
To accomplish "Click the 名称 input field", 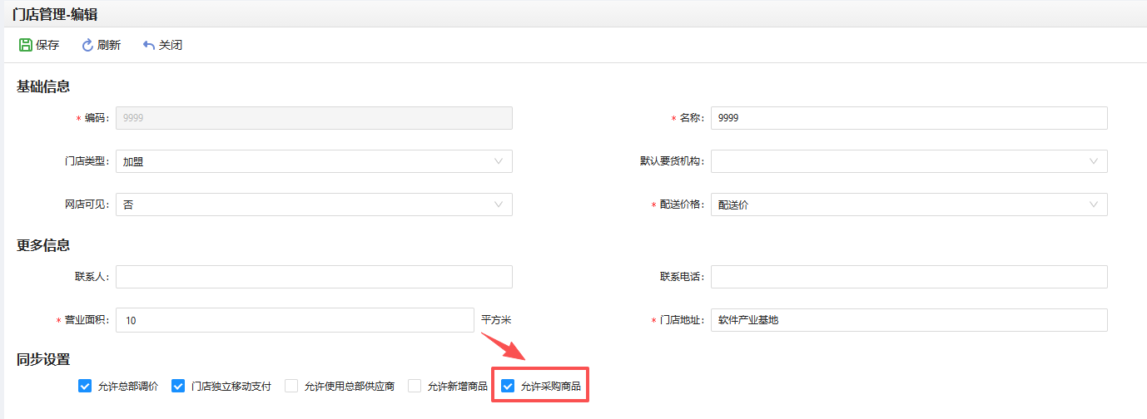I will (909, 118).
